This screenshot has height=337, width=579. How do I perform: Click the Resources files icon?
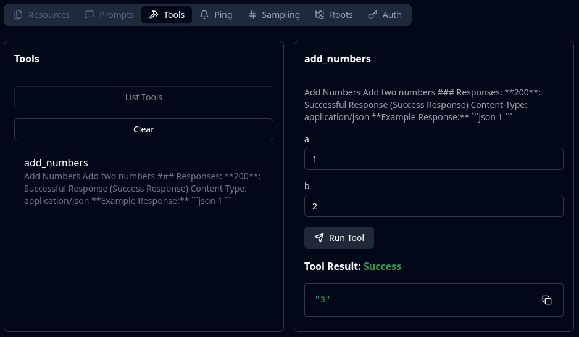(x=18, y=15)
